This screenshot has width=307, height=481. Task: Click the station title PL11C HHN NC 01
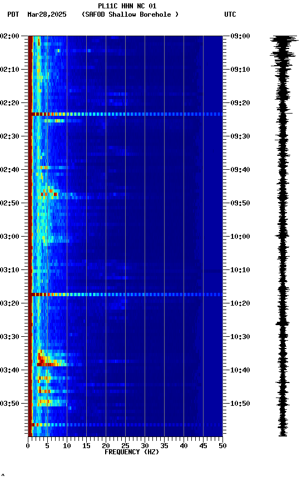coord(127,6)
